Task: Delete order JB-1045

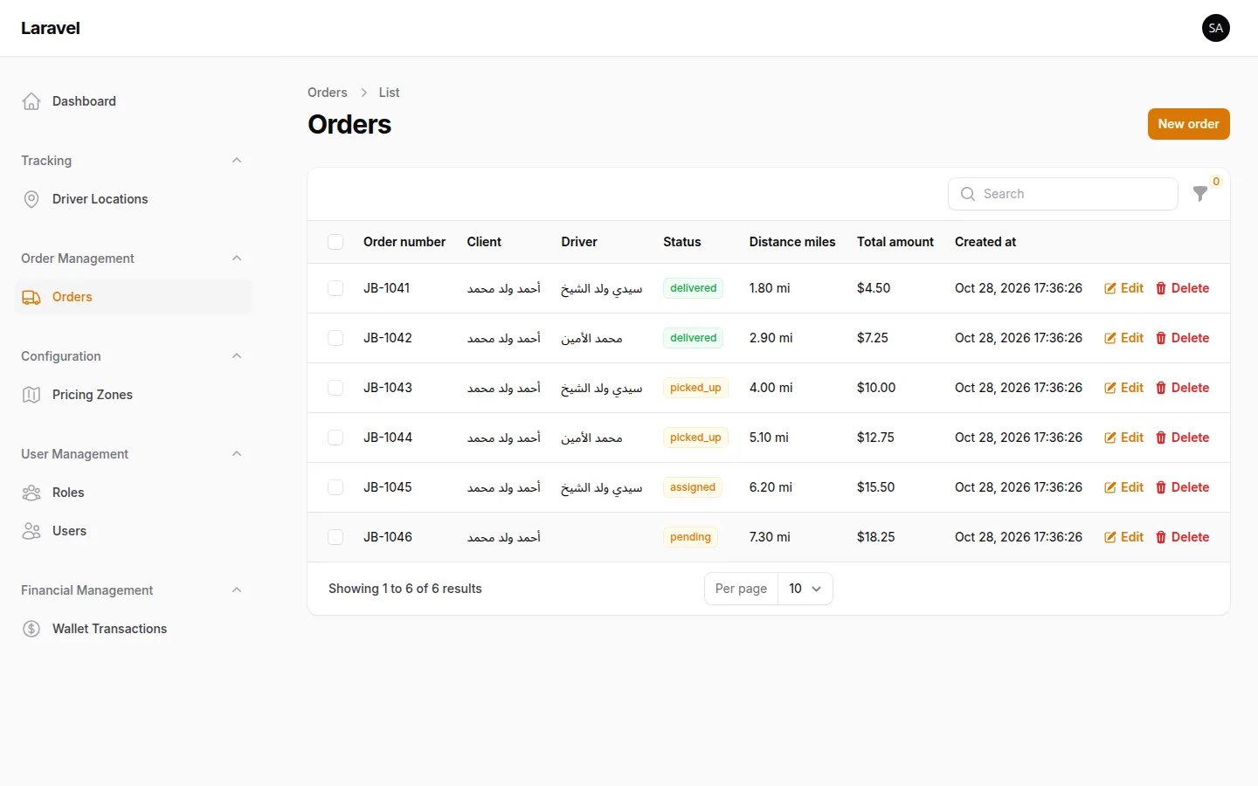Action: (x=1182, y=487)
